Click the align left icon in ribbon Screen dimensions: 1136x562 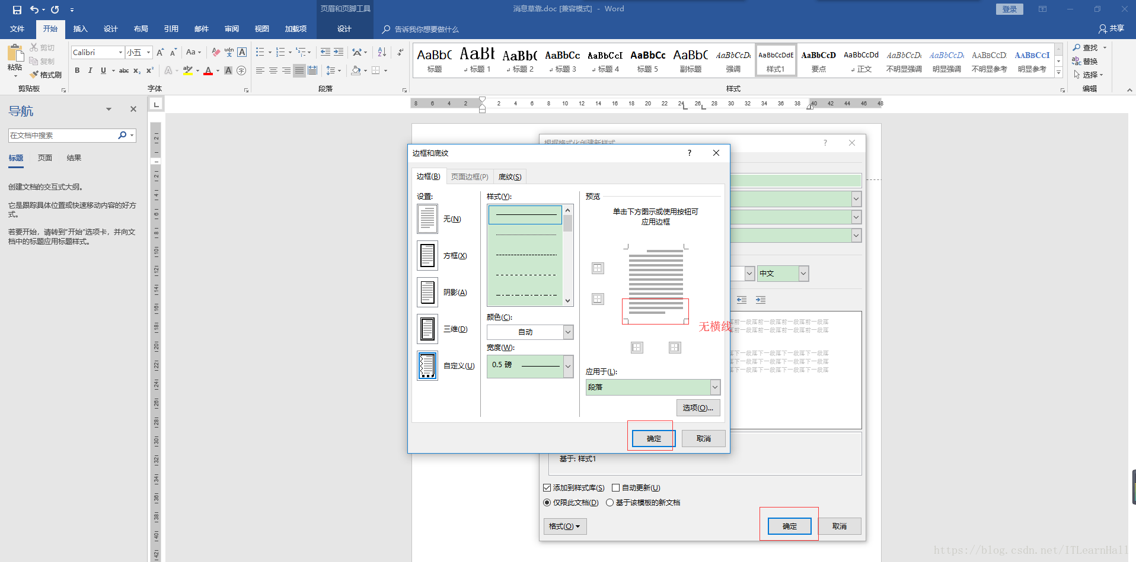click(x=260, y=70)
